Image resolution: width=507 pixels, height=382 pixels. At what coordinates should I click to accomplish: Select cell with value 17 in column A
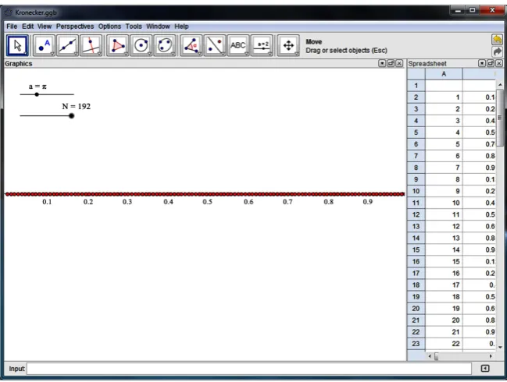point(444,285)
